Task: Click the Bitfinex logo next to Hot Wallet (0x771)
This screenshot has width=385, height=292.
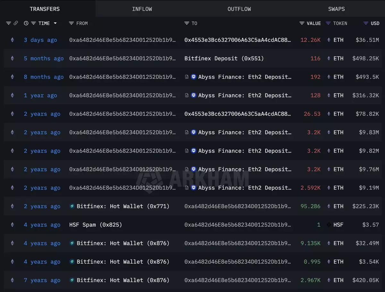Action: (72, 207)
